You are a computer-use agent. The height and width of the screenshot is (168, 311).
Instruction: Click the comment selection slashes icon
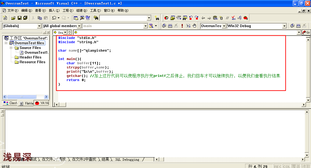(227, 18)
